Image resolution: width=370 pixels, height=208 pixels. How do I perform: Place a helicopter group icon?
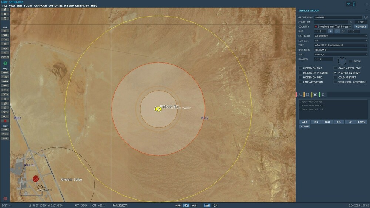(x=5, y=77)
